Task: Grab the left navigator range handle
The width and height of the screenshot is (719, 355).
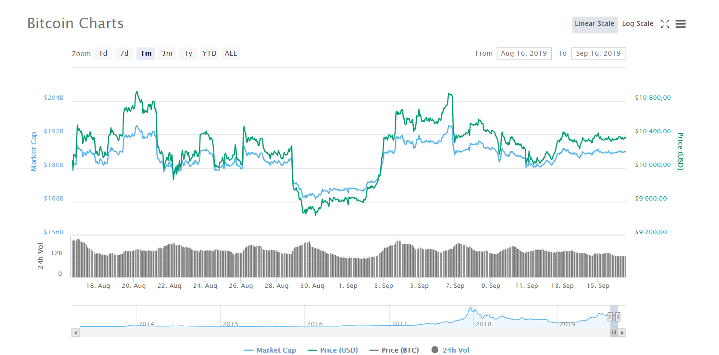Action: [610, 317]
